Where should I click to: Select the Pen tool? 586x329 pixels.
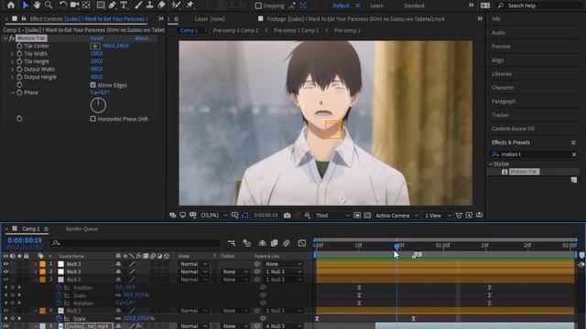coord(112,5)
